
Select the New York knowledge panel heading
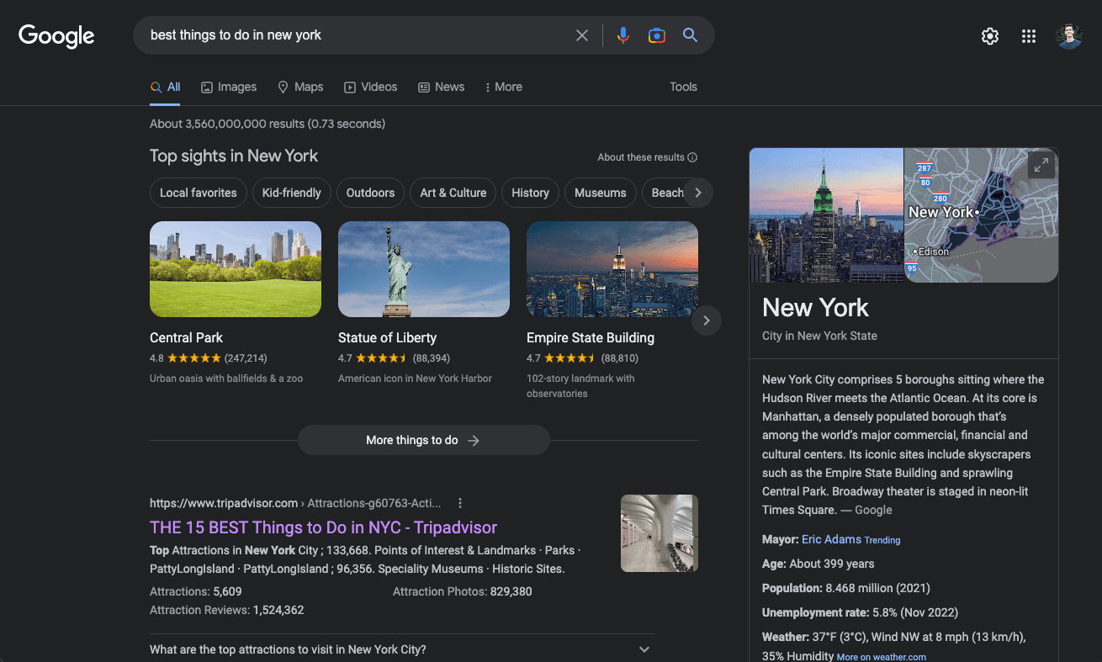click(815, 308)
